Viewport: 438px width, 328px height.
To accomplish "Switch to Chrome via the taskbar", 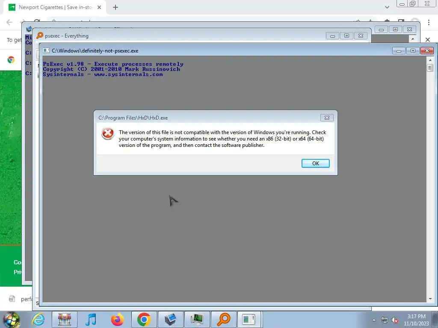I will point(144,319).
